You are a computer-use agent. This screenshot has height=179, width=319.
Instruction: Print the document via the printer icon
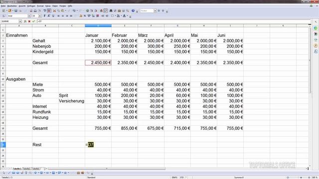[x=35, y=10]
